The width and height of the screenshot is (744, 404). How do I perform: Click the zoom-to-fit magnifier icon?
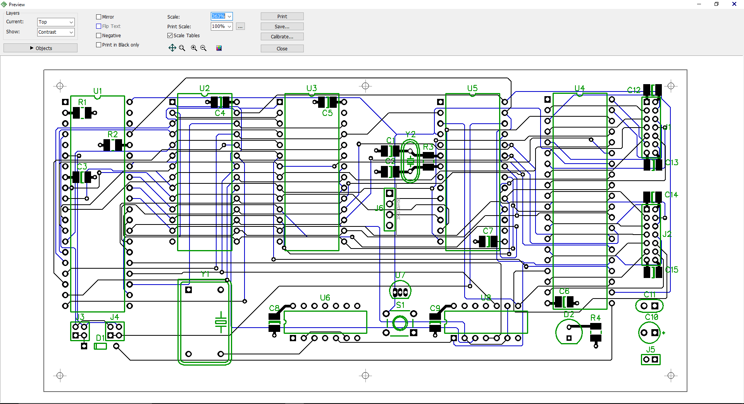[182, 48]
